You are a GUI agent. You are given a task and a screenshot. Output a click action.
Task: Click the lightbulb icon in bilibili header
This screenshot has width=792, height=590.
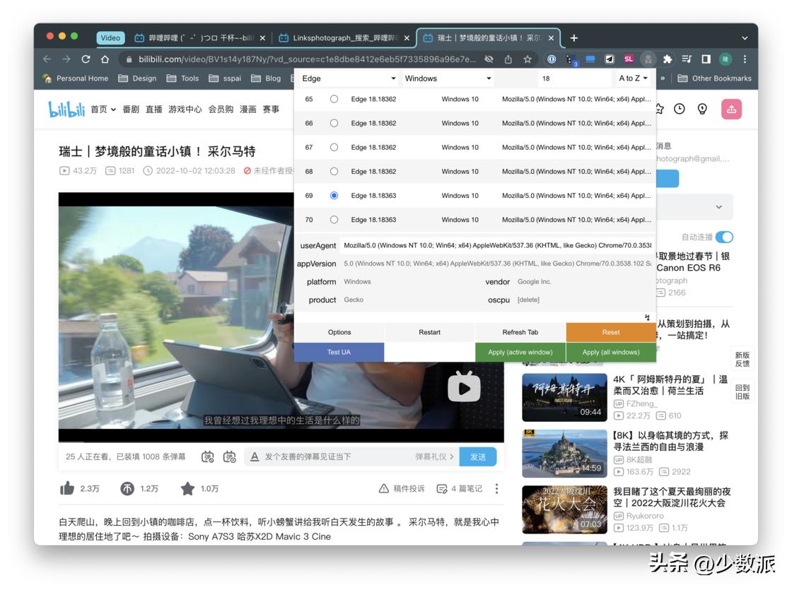tap(701, 109)
